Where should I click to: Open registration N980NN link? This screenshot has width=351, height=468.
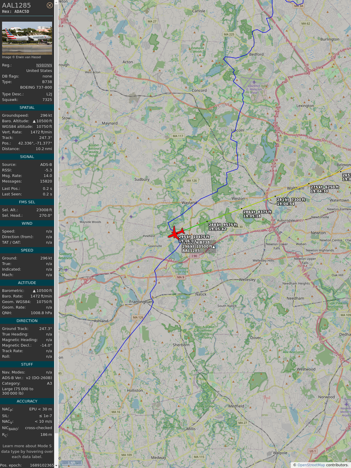(x=44, y=65)
